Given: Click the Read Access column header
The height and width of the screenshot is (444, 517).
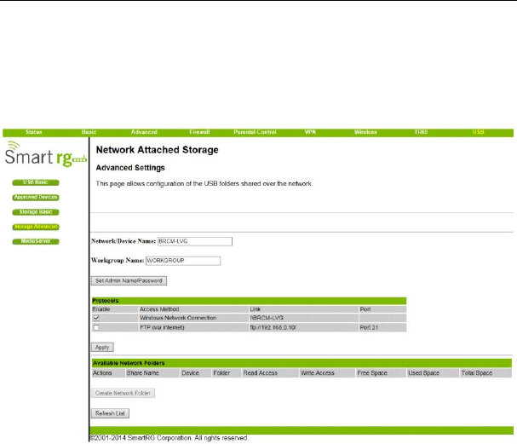Looking at the screenshot, I should click(x=260, y=373).
